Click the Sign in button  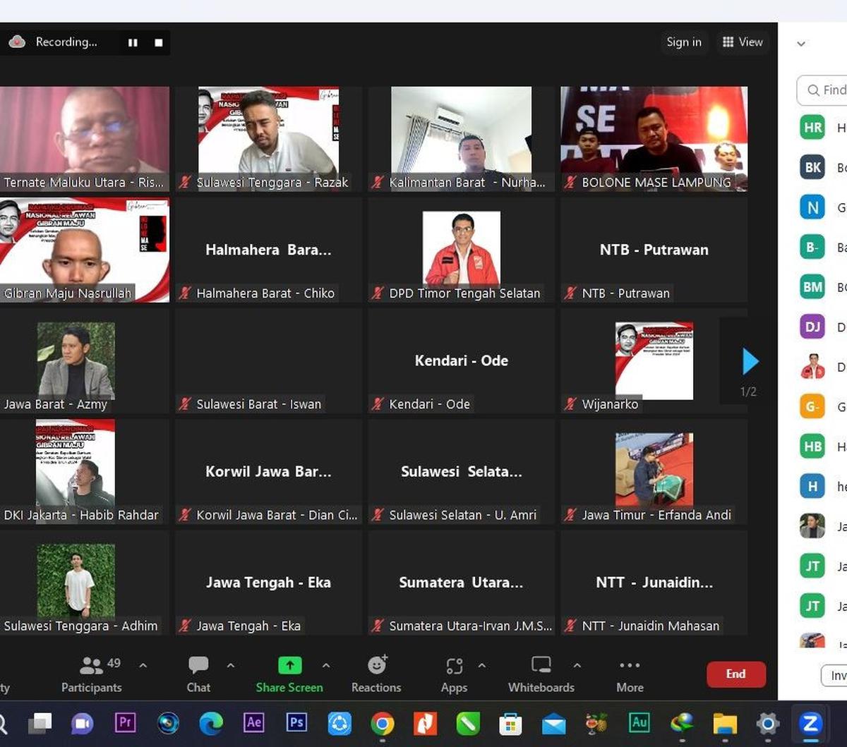coord(684,42)
